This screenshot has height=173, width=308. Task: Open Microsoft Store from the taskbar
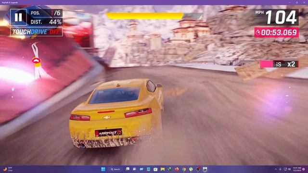pyautogui.click(x=155, y=169)
